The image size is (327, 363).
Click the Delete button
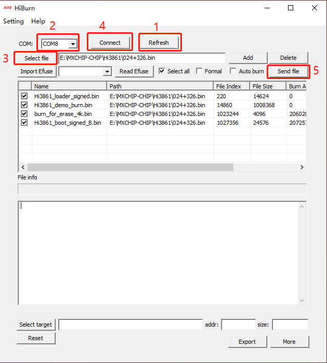[x=289, y=58]
